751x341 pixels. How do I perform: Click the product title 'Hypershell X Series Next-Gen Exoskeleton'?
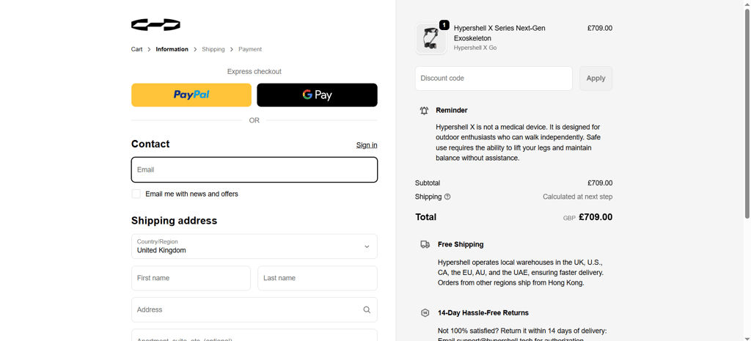[499, 33]
